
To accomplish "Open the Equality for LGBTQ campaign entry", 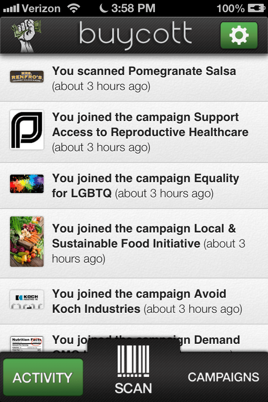I will [x=145, y=186].
